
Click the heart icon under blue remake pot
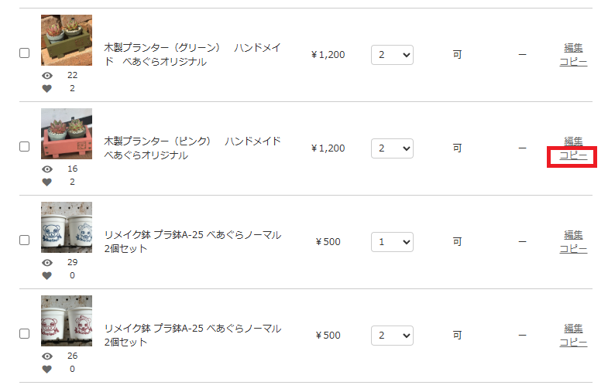(x=47, y=275)
